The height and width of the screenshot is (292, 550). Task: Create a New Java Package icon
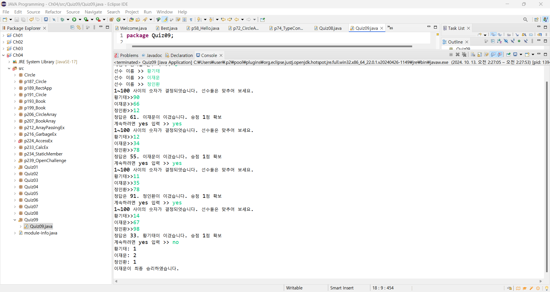point(111,19)
